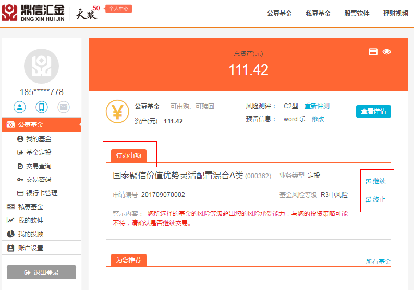Expand the 公募基金 sidebar section
Screen dimensions: 414x290
31,125
